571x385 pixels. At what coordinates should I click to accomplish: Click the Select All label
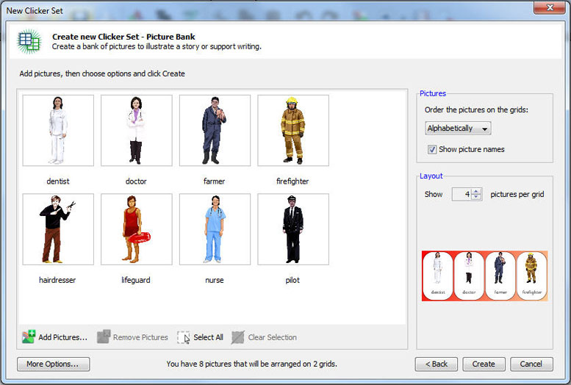coord(208,337)
